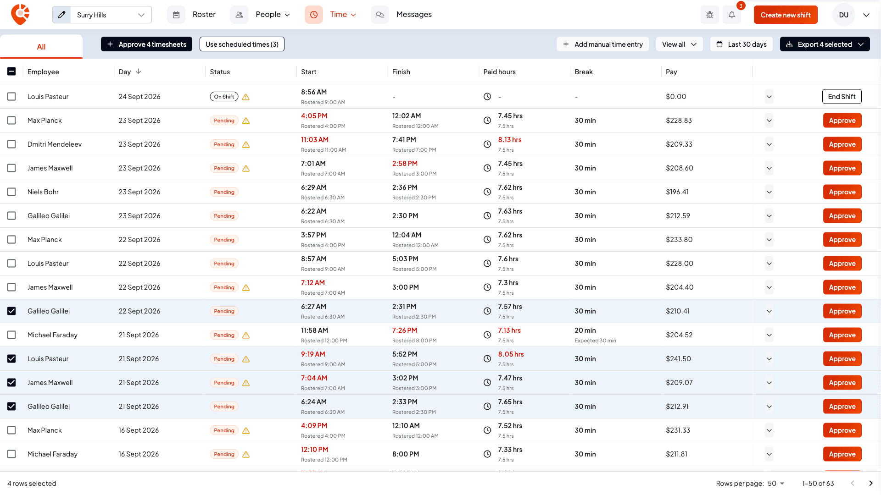881x495 pixels.
Task: Open the Time menu
Action: click(343, 15)
